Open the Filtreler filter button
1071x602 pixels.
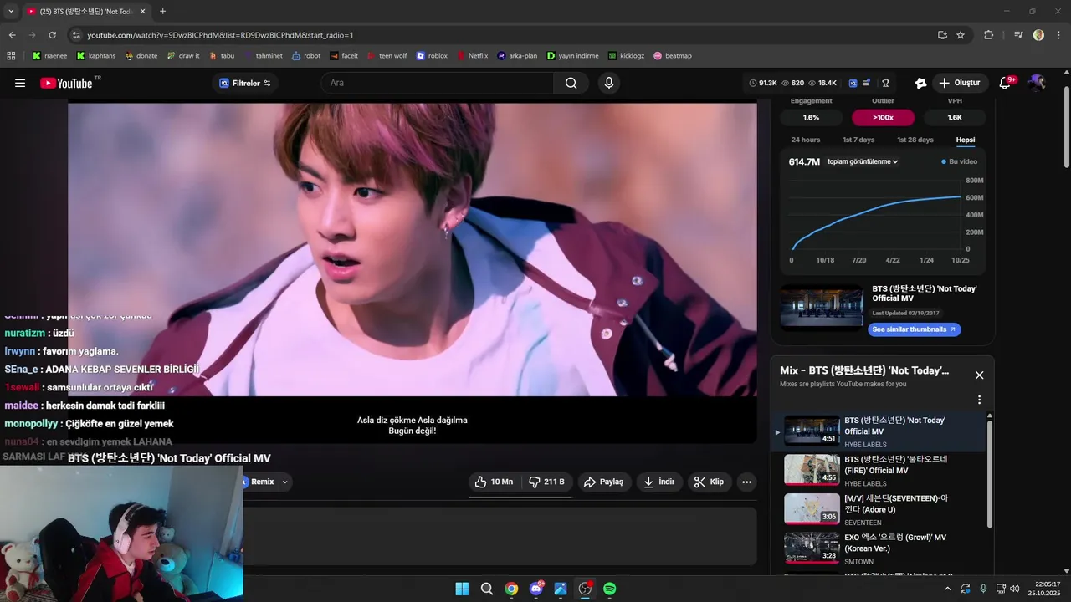click(245, 83)
